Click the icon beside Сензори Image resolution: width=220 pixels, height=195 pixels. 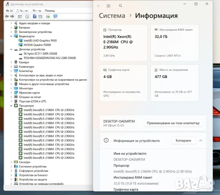(x=16, y=162)
